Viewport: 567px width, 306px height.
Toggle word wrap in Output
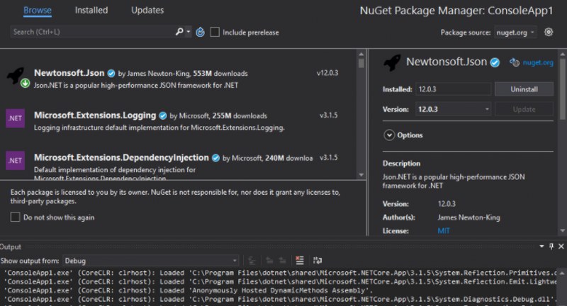click(318, 261)
